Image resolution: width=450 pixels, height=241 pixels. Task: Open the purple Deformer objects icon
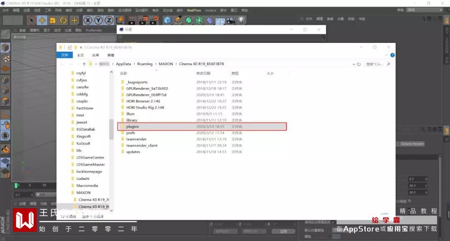(210, 20)
